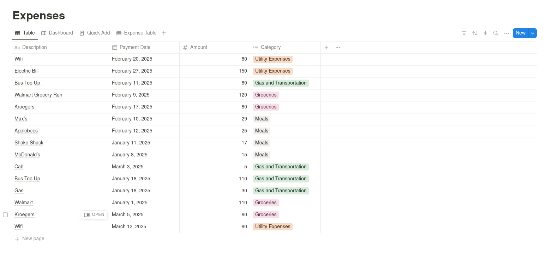
Task: Open the New button dropdown arrow
Action: coord(533,33)
